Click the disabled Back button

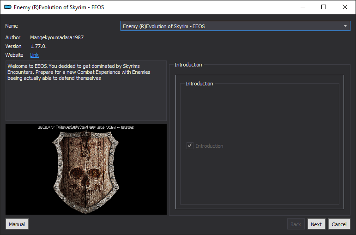296,224
